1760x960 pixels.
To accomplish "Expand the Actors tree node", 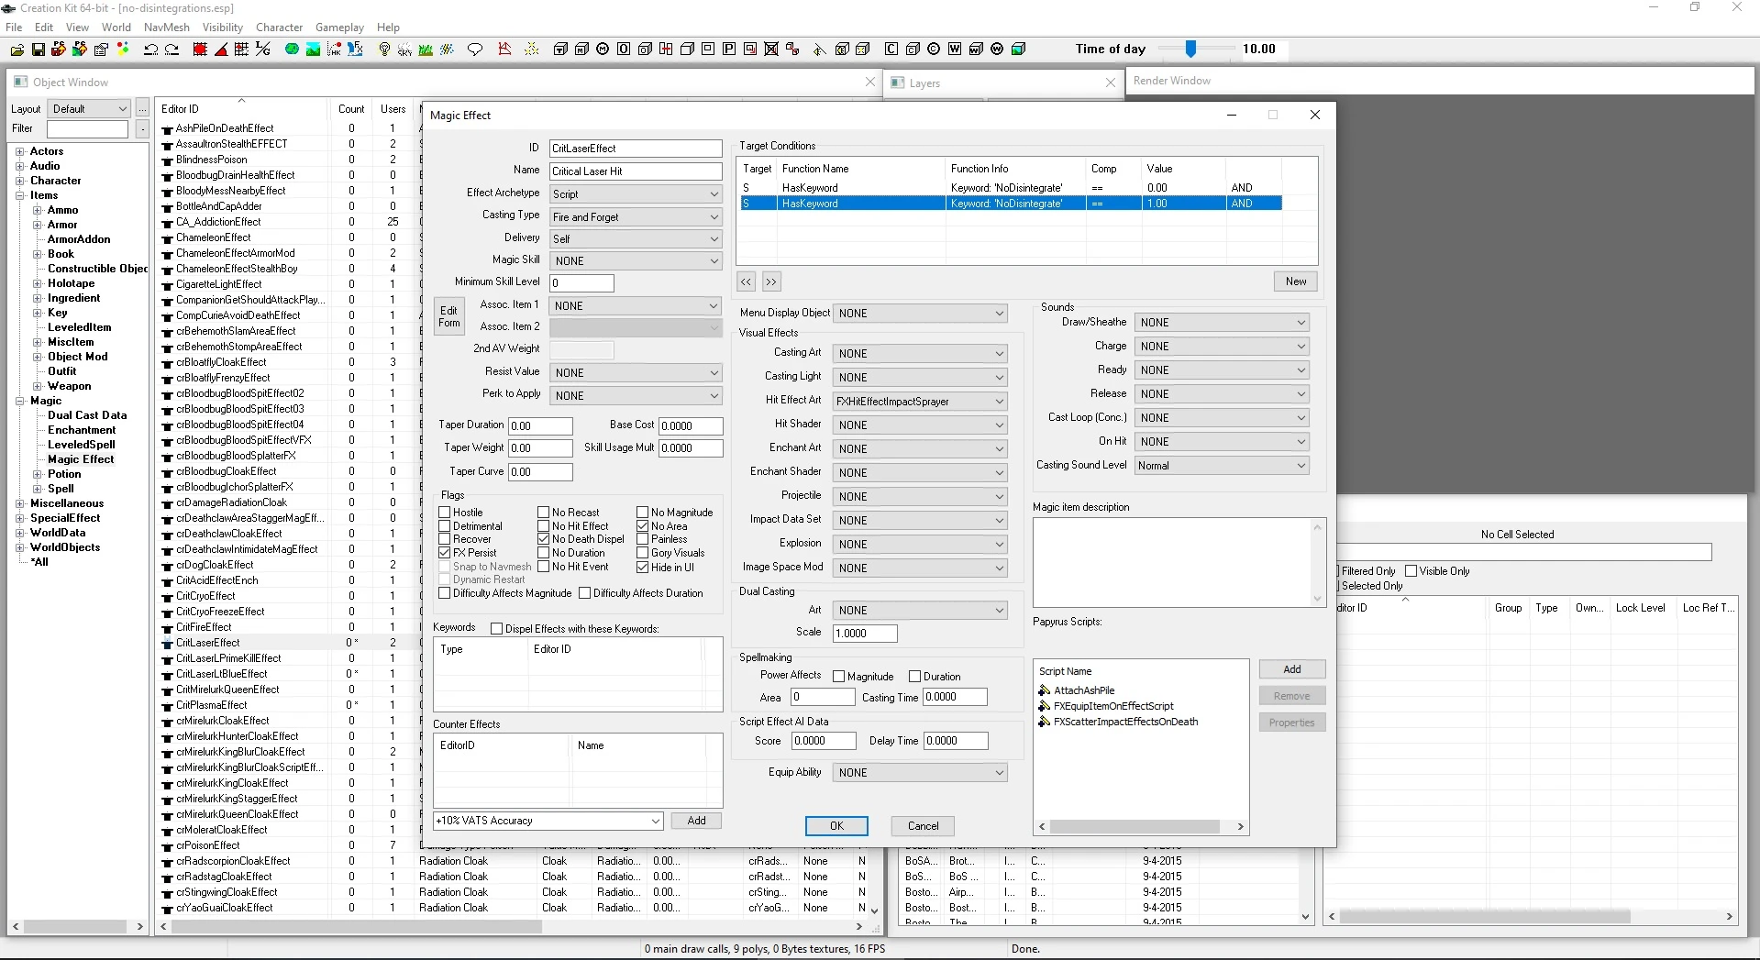I will [x=20, y=151].
